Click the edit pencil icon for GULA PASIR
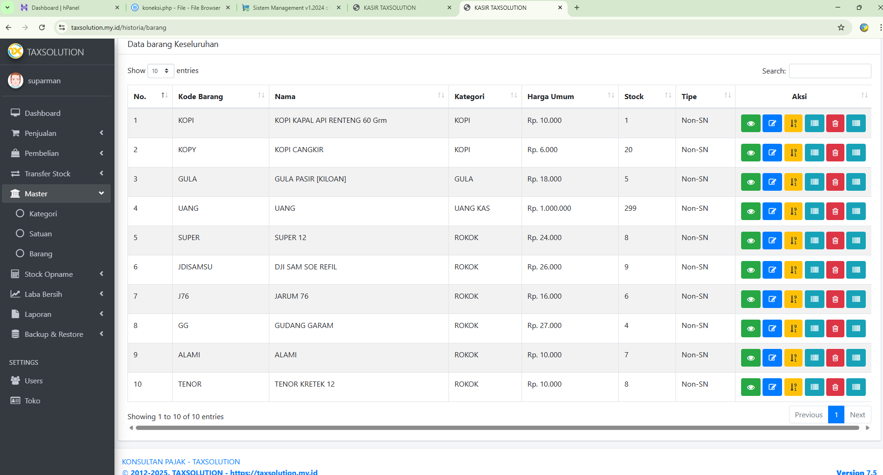 pos(772,182)
